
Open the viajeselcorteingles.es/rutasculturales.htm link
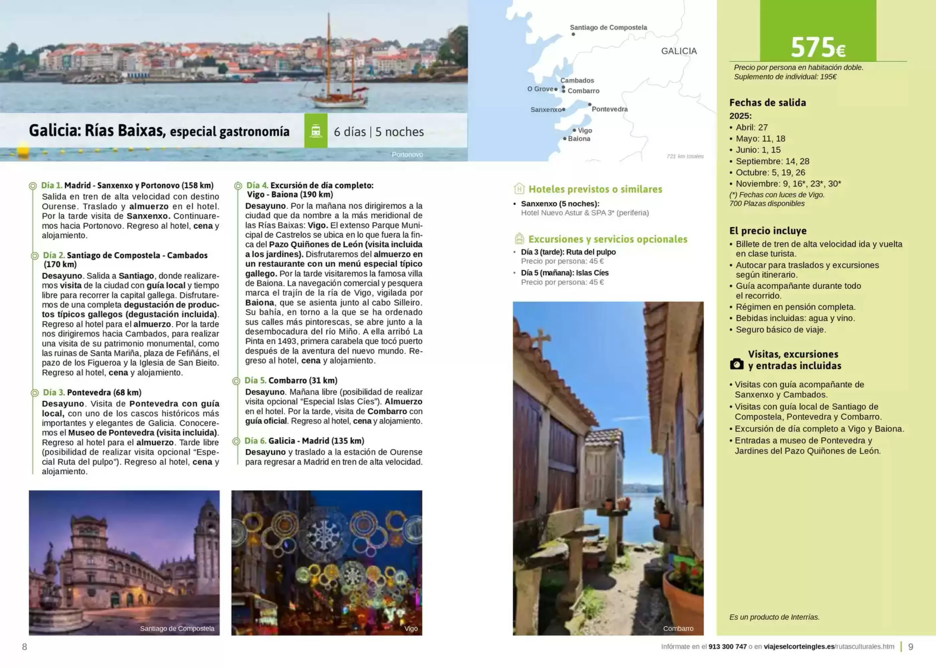[x=829, y=647]
